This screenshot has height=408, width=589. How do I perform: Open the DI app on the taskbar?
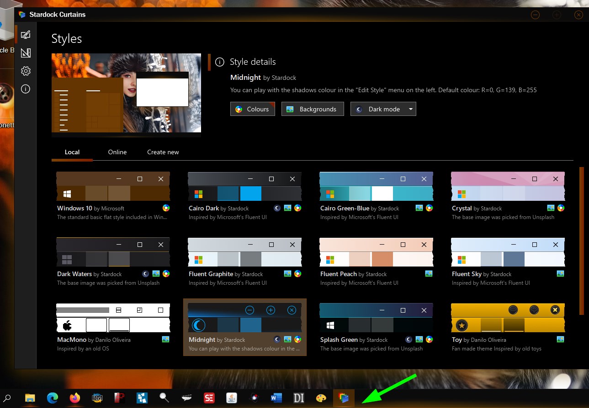(299, 398)
